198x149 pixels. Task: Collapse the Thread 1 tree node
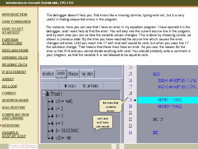[43, 94]
